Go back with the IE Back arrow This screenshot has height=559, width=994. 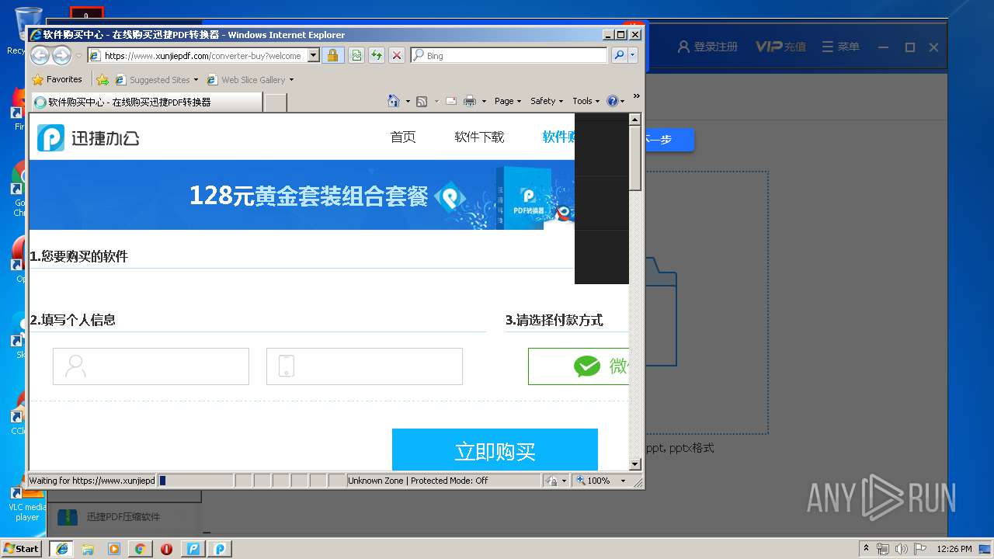coord(40,55)
